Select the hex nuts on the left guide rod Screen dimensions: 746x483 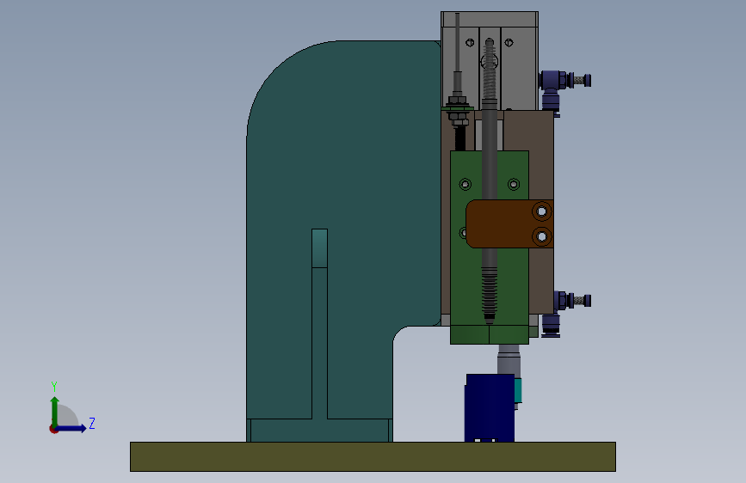(458, 111)
